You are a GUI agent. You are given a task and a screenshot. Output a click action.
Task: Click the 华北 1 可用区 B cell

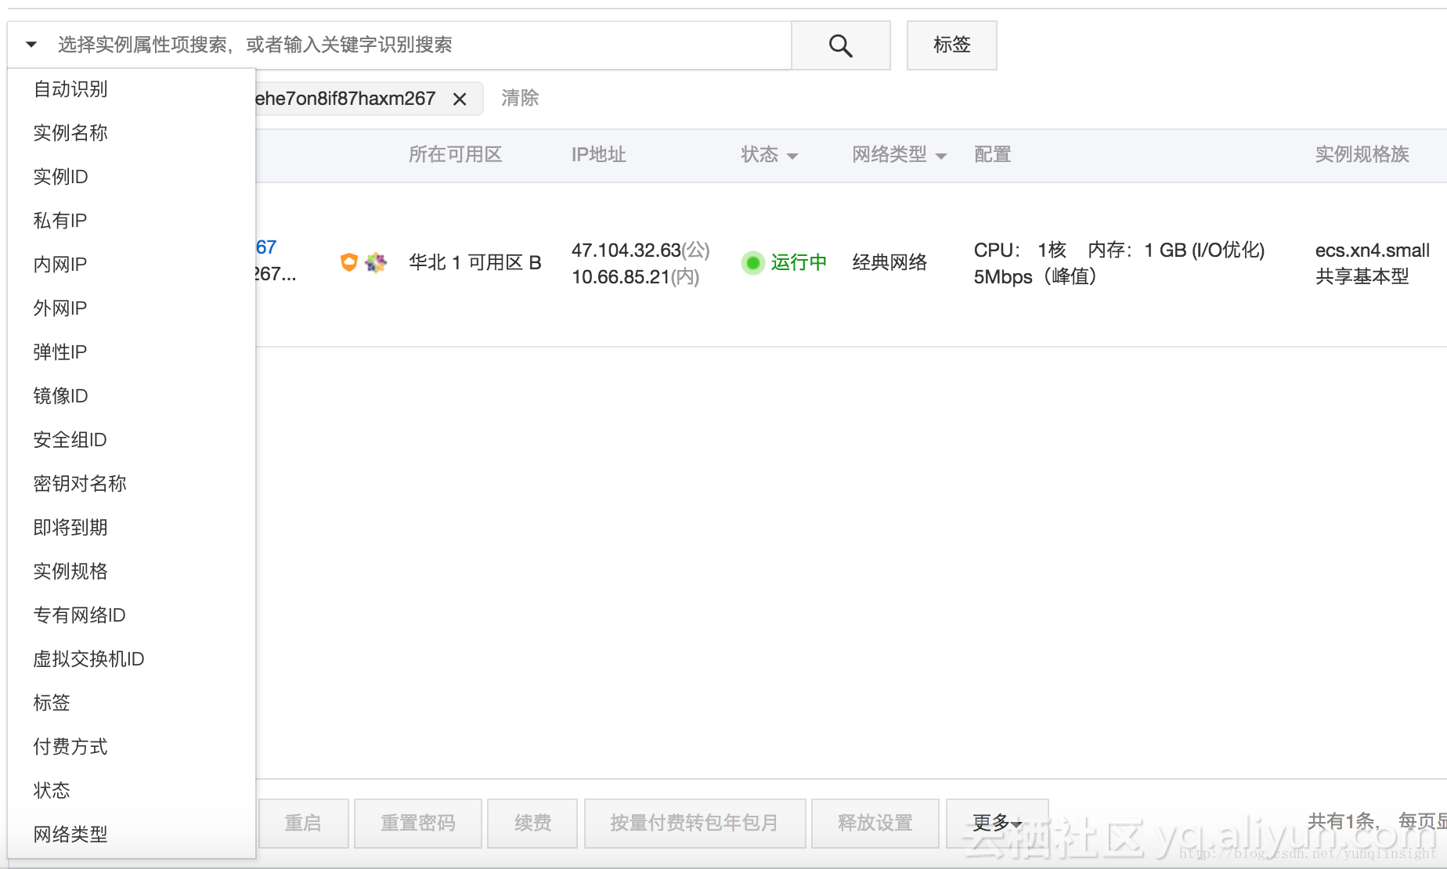(475, 263)
